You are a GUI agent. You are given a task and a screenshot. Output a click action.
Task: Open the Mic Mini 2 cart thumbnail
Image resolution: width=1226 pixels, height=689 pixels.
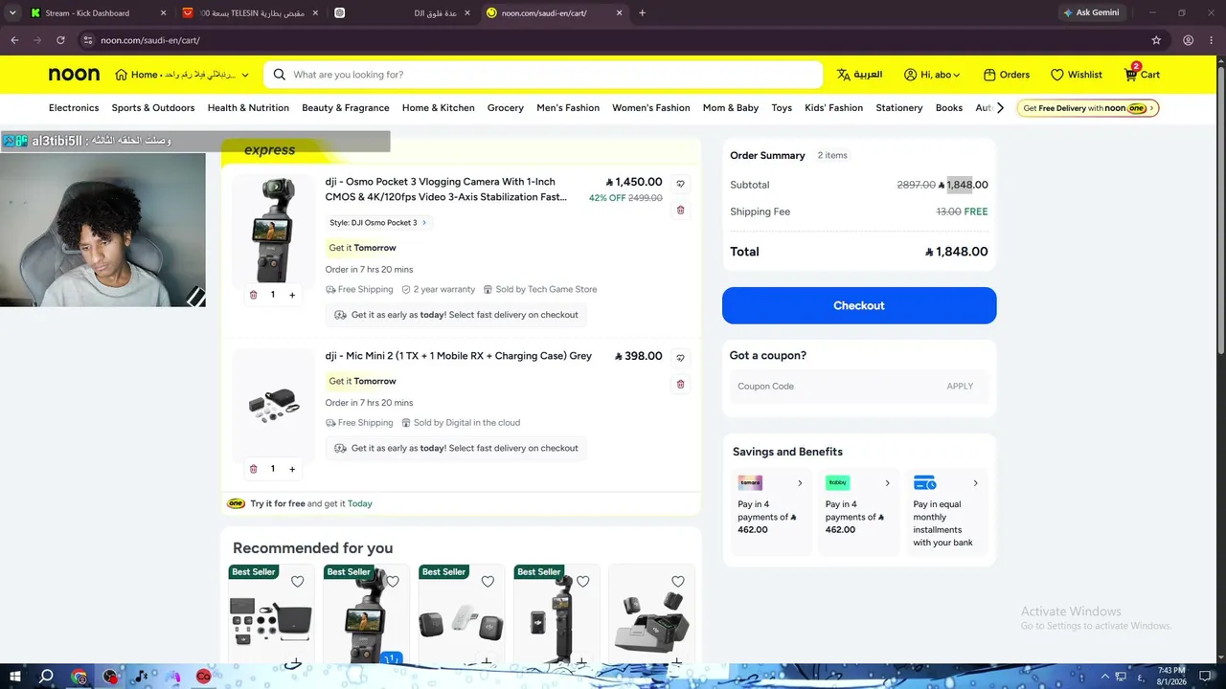(x=273, y=406)
